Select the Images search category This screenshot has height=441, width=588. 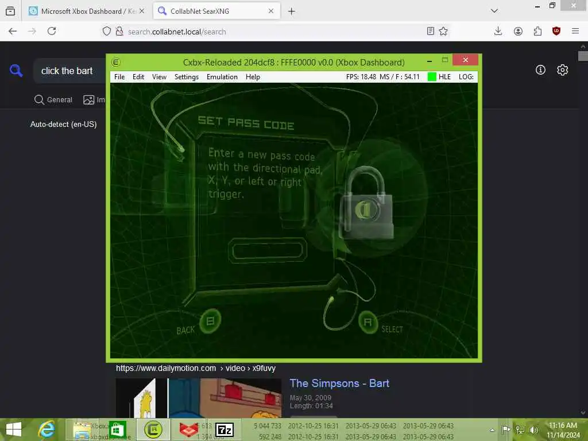click(94, 100)
